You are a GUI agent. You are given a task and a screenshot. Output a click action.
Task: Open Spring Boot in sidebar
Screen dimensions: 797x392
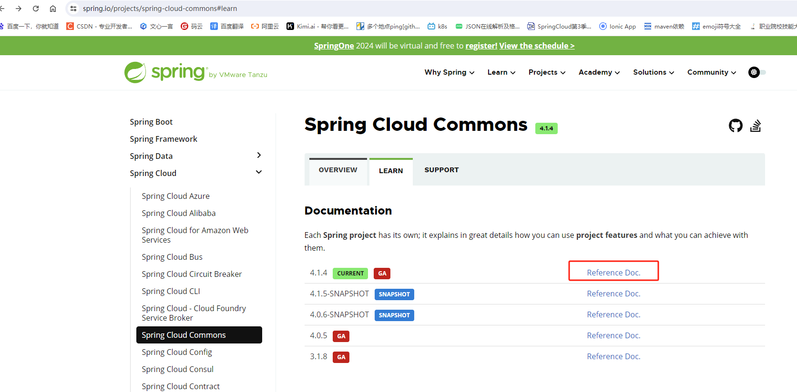click(151, 122)
